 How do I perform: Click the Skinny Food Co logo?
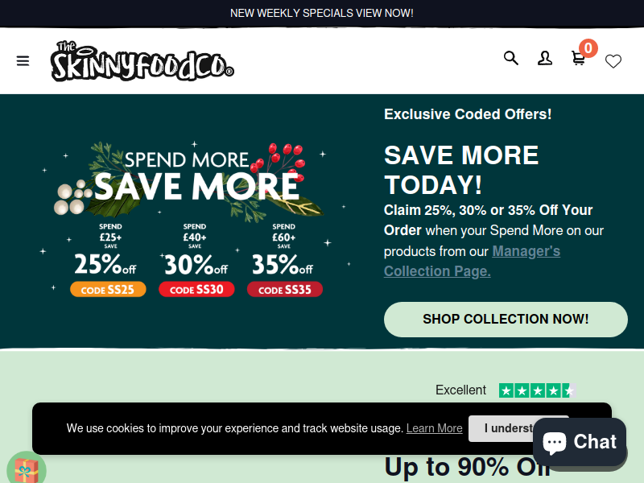pyautogui.click(x=142, y=61)
